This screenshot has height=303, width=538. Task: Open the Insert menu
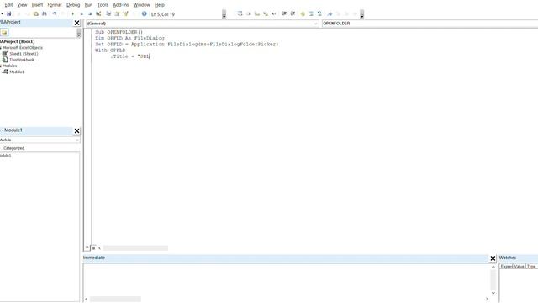tap(37, 5)
